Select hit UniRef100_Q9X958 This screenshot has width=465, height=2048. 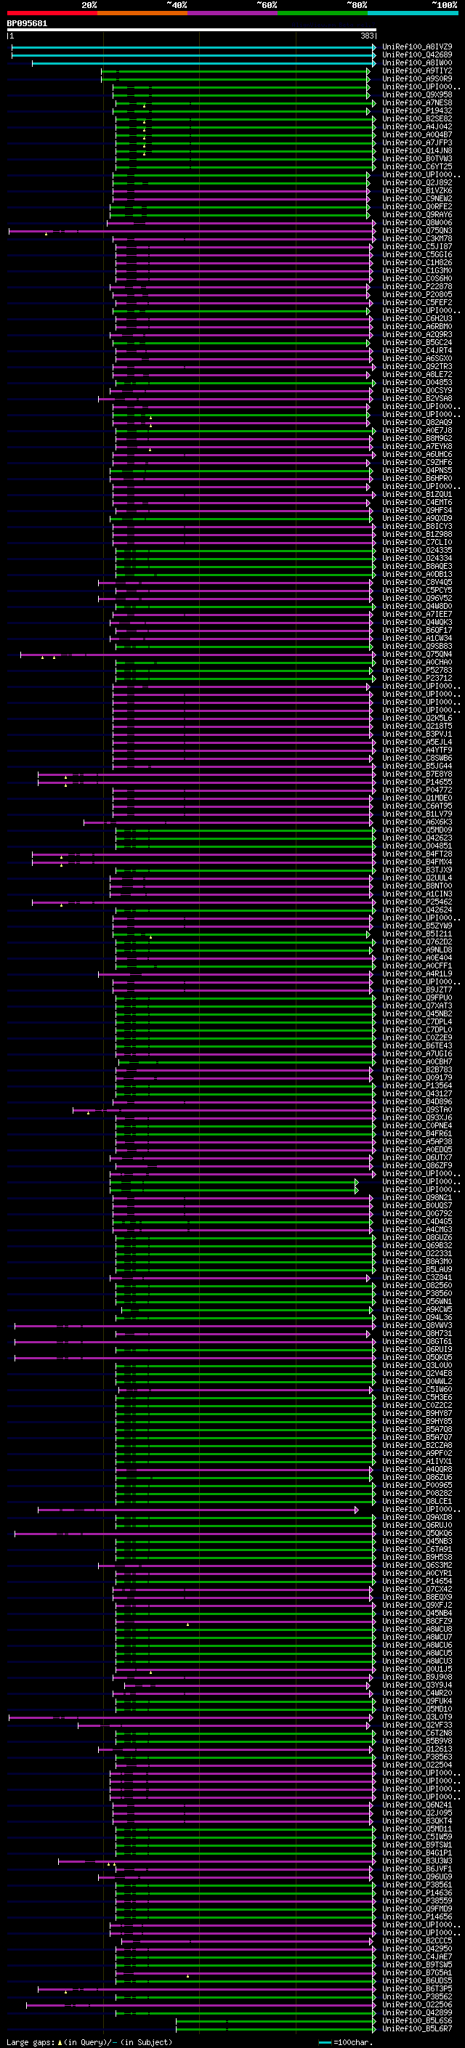[417, 94]
